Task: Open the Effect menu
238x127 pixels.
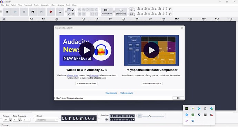Action: pyautogui.click(x=53, y=5)
